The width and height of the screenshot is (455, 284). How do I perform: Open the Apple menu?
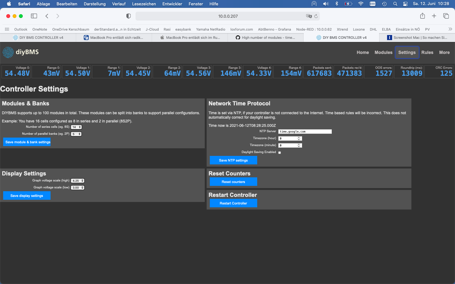(9, 4)
